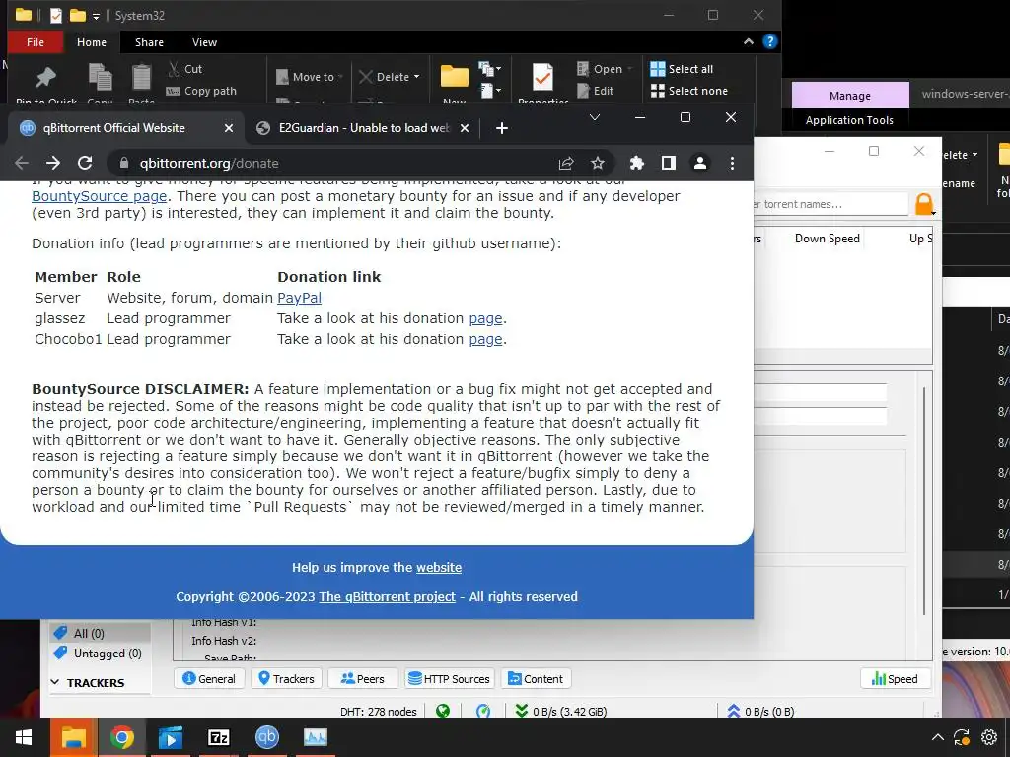Open General tab in qBittorrent
Viewport: 1010px width, 757px height.
click(x=209, y=678)
